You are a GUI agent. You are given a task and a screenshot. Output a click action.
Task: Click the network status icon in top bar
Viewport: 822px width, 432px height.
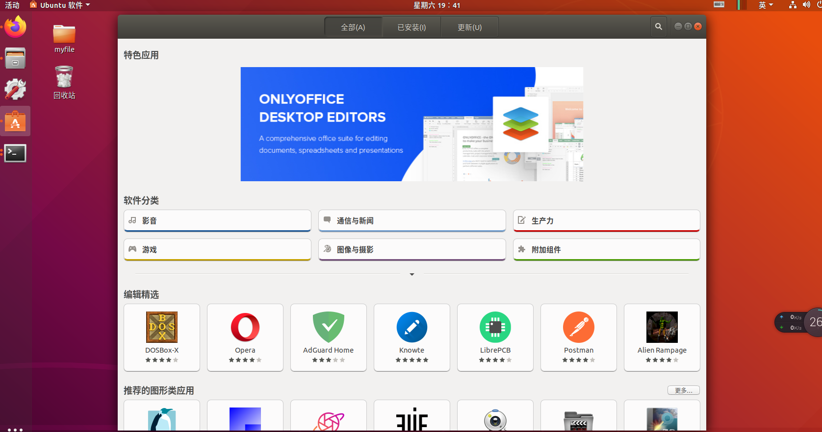[793, 5]
